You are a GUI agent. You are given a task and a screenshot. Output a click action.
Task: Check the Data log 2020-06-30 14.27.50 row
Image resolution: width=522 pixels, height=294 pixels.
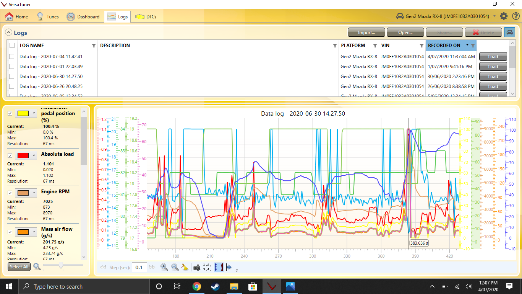(x=12, y=76)
